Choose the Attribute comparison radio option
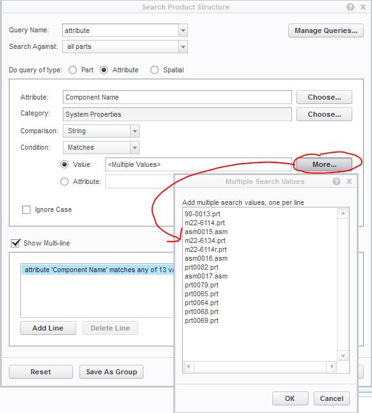Viewport: 372px width, 413px height. (x=64, y=181)
